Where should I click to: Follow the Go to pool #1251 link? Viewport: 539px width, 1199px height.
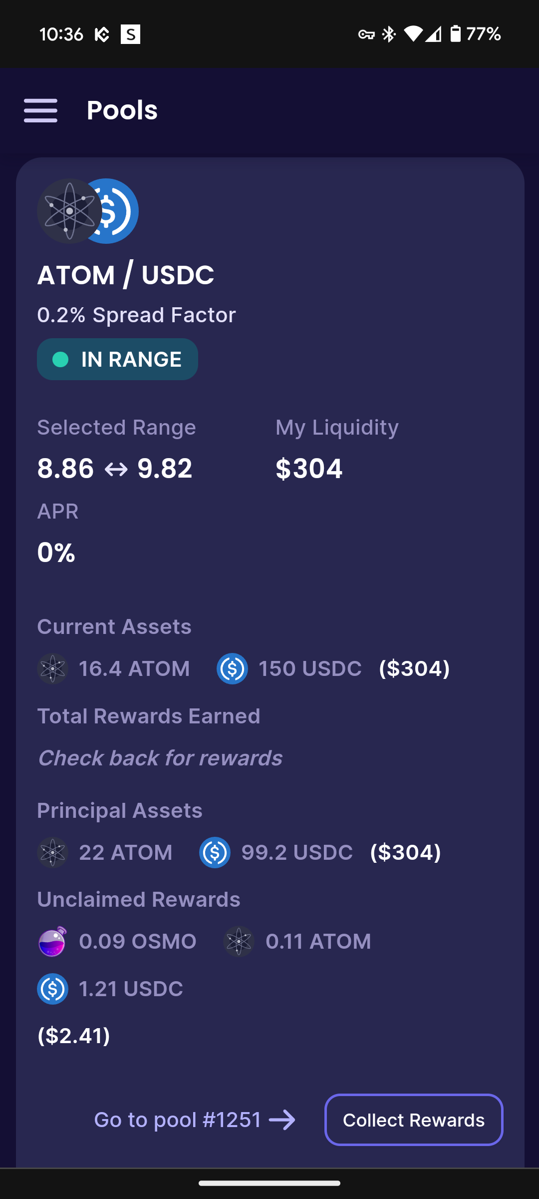(x=195, y=1120)
